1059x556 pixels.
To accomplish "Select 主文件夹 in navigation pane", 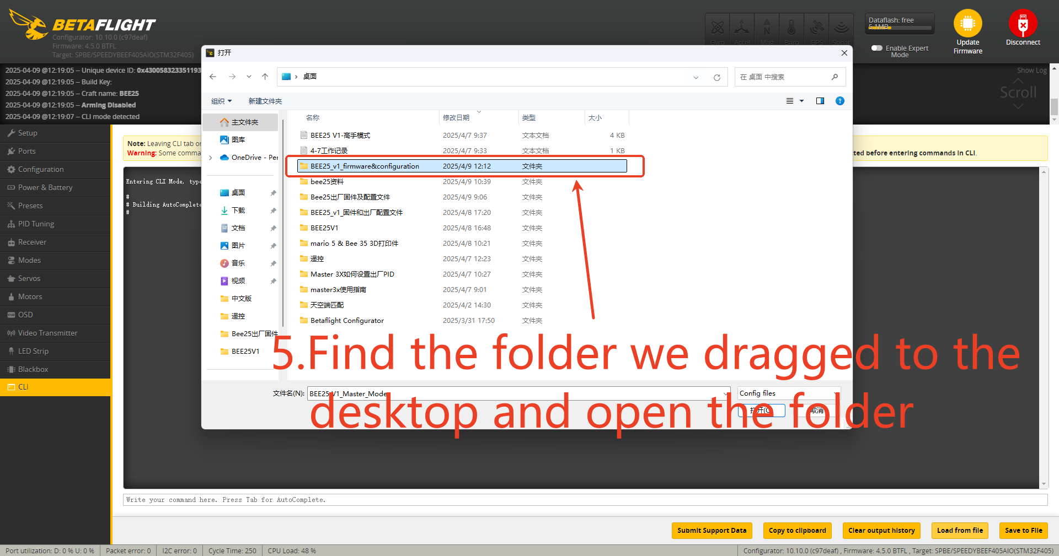I will 240,122.
